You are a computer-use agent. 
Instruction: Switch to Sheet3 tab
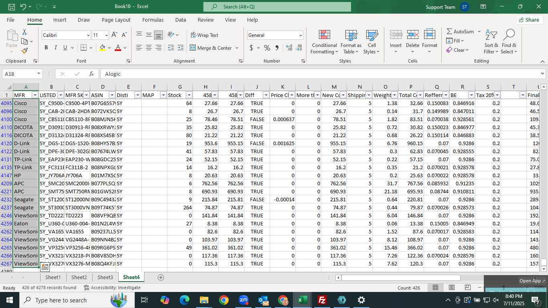pyautogui.click(x=105, y=277)
